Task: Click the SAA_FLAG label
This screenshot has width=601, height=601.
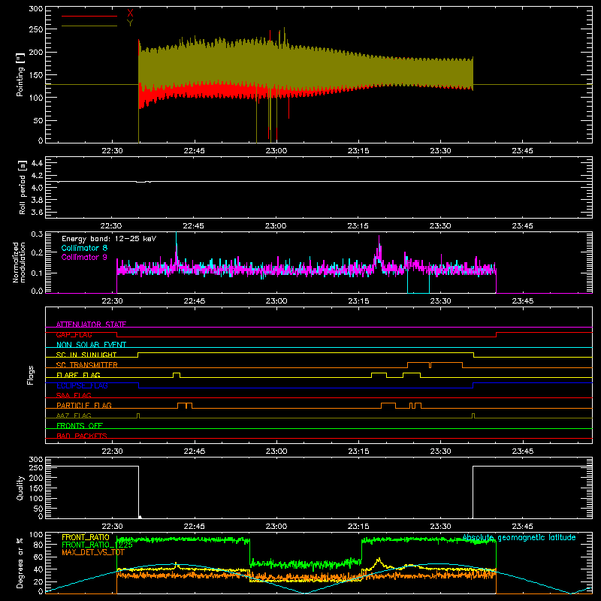Action: (74, 395)
